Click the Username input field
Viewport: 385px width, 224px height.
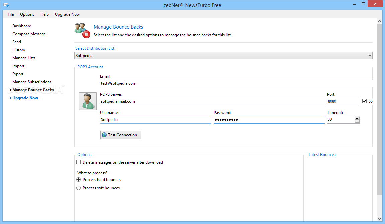pos(155,120)
